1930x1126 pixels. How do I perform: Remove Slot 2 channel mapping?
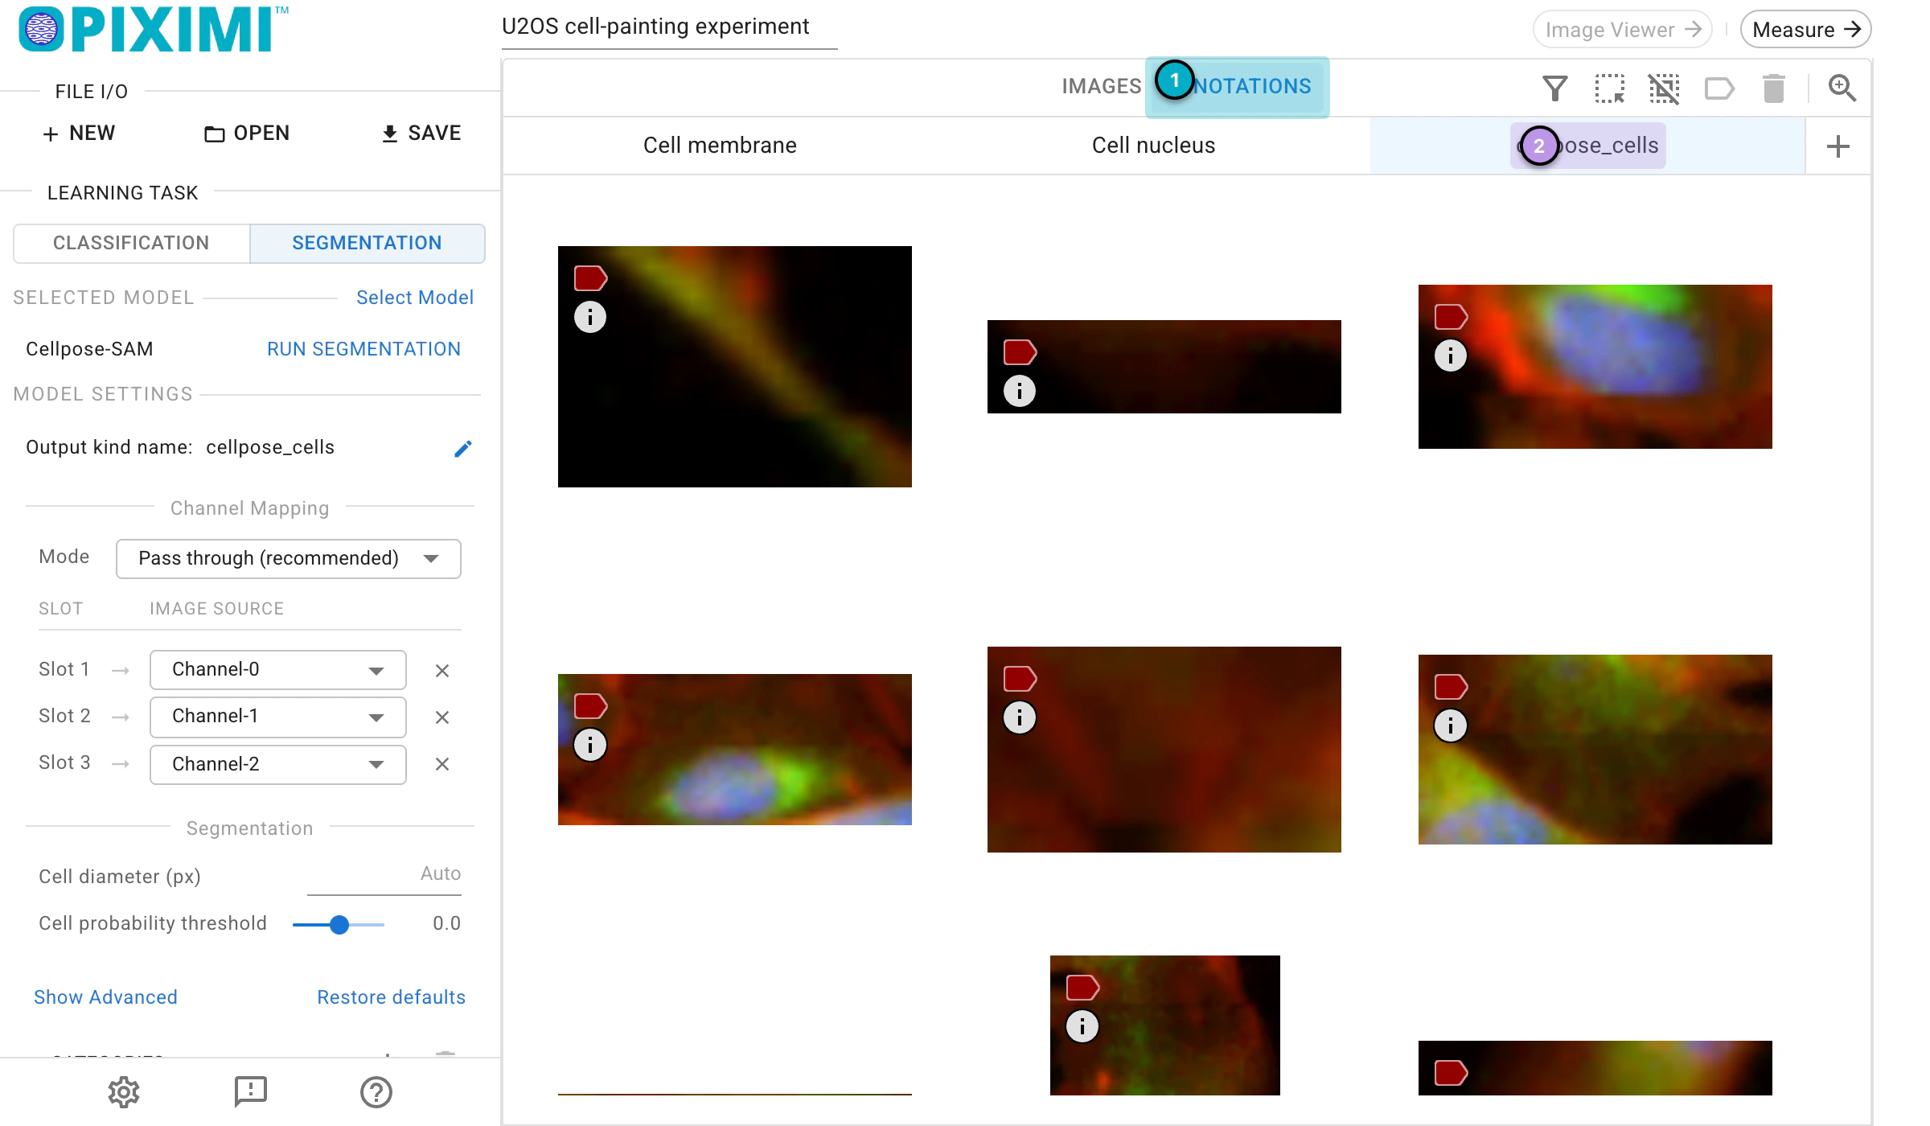click(442, 717)
